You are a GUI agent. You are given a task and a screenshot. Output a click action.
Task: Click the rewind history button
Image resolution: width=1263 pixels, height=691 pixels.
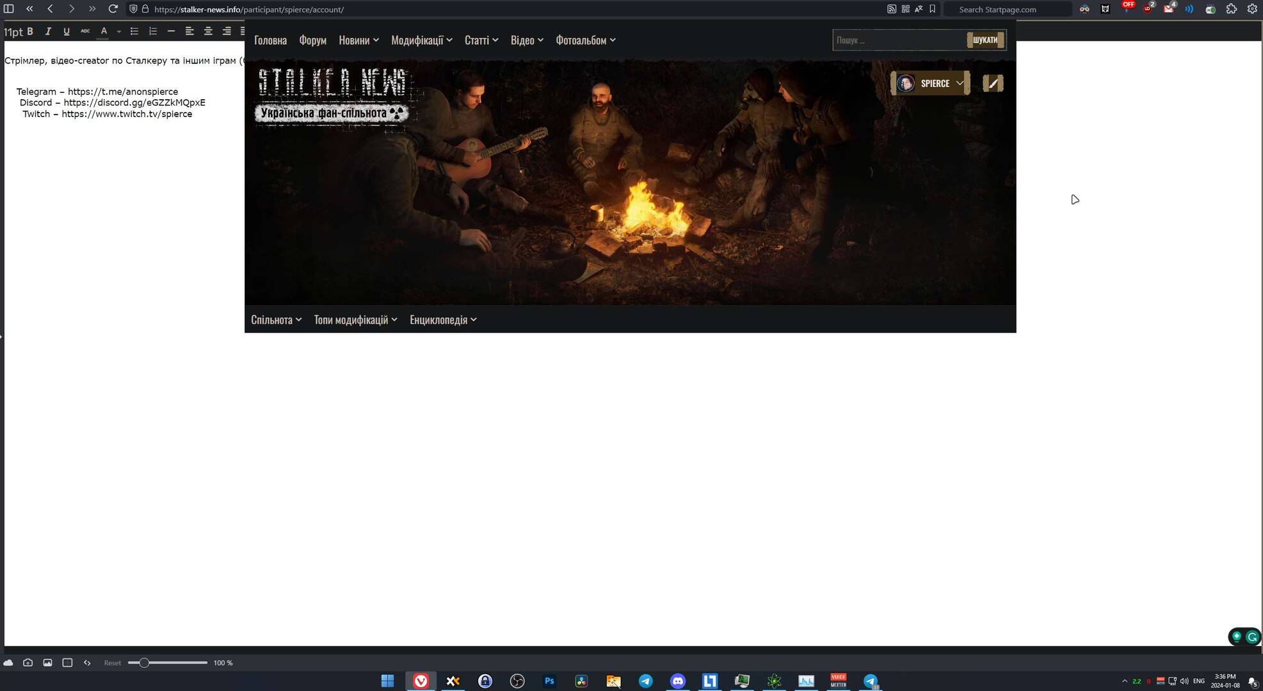(x=29, y=9)
